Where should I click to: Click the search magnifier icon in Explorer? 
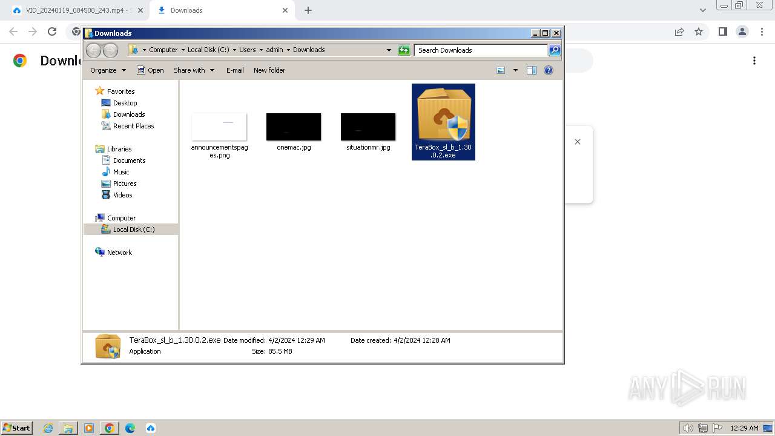554,50
